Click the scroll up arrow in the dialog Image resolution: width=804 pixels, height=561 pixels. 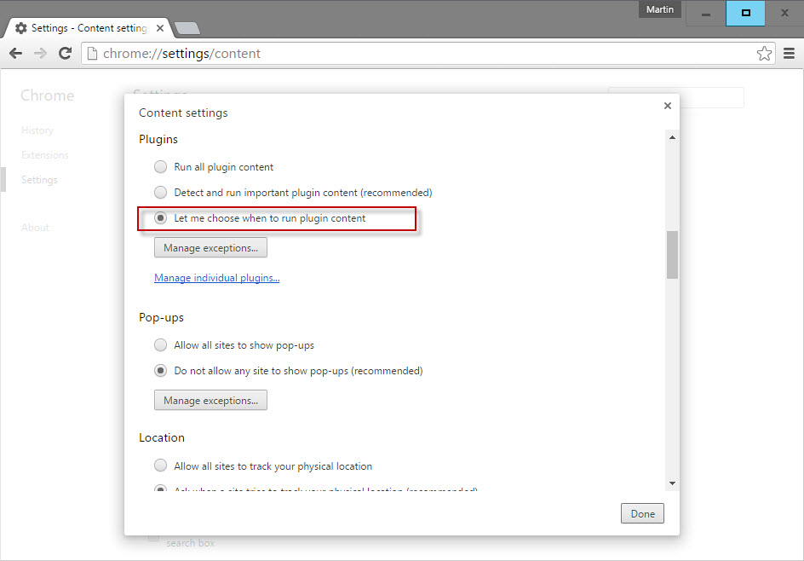point(672,137)
